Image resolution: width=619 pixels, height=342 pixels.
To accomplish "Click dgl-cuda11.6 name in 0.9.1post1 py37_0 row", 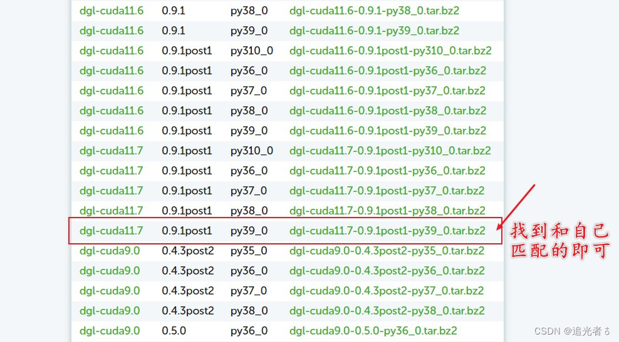I will coord(112,91).
